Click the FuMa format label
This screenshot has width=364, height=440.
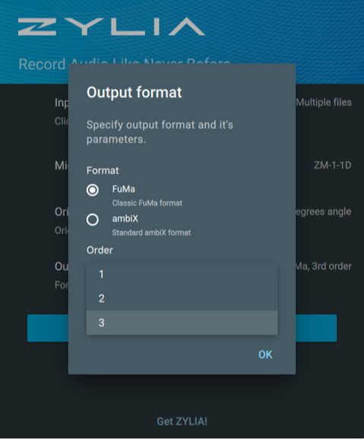click(123, 189)
